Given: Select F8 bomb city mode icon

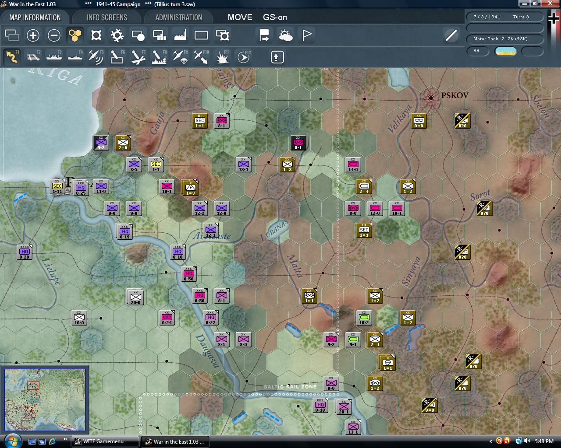Looking at the screenshot, I should click(x=159, y=57).
